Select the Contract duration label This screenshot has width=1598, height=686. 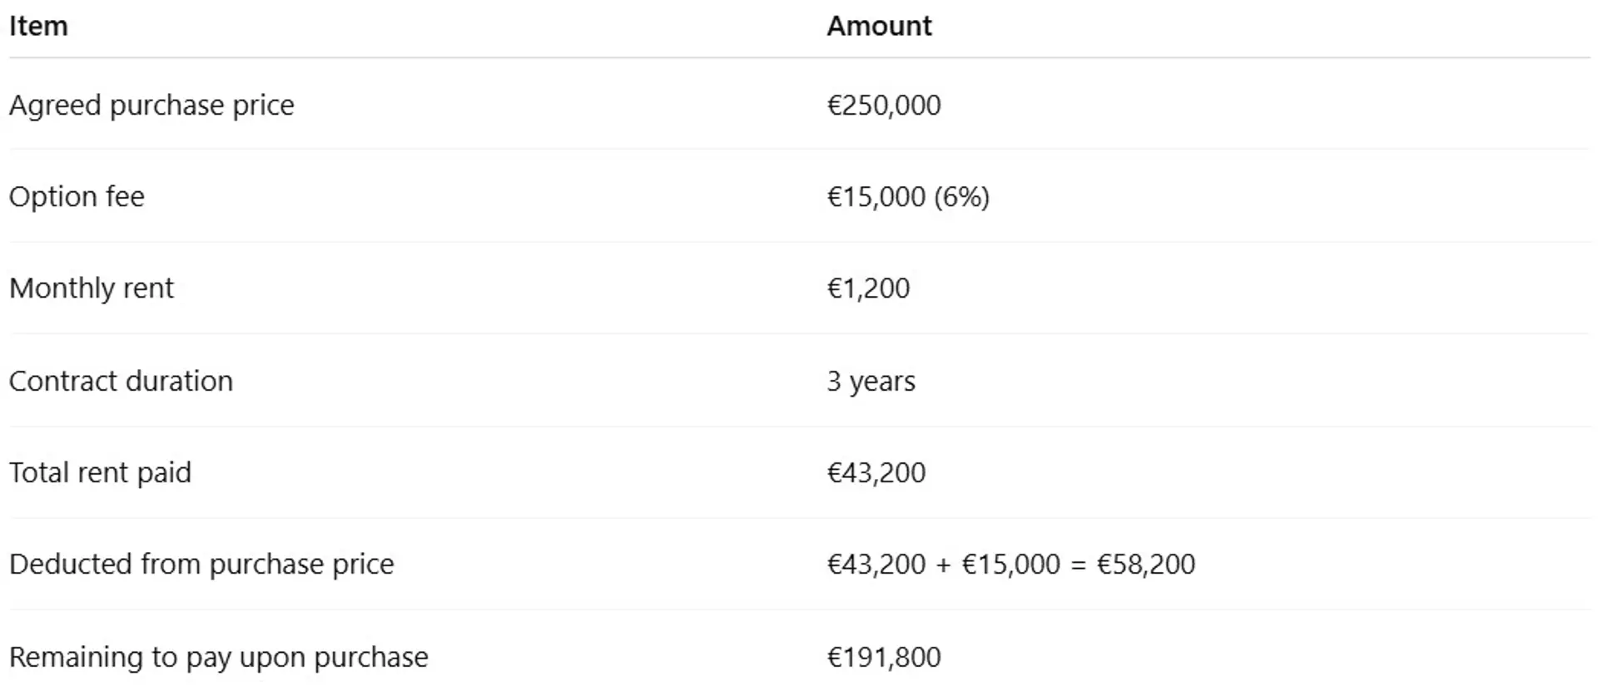[x=121, y=382]
